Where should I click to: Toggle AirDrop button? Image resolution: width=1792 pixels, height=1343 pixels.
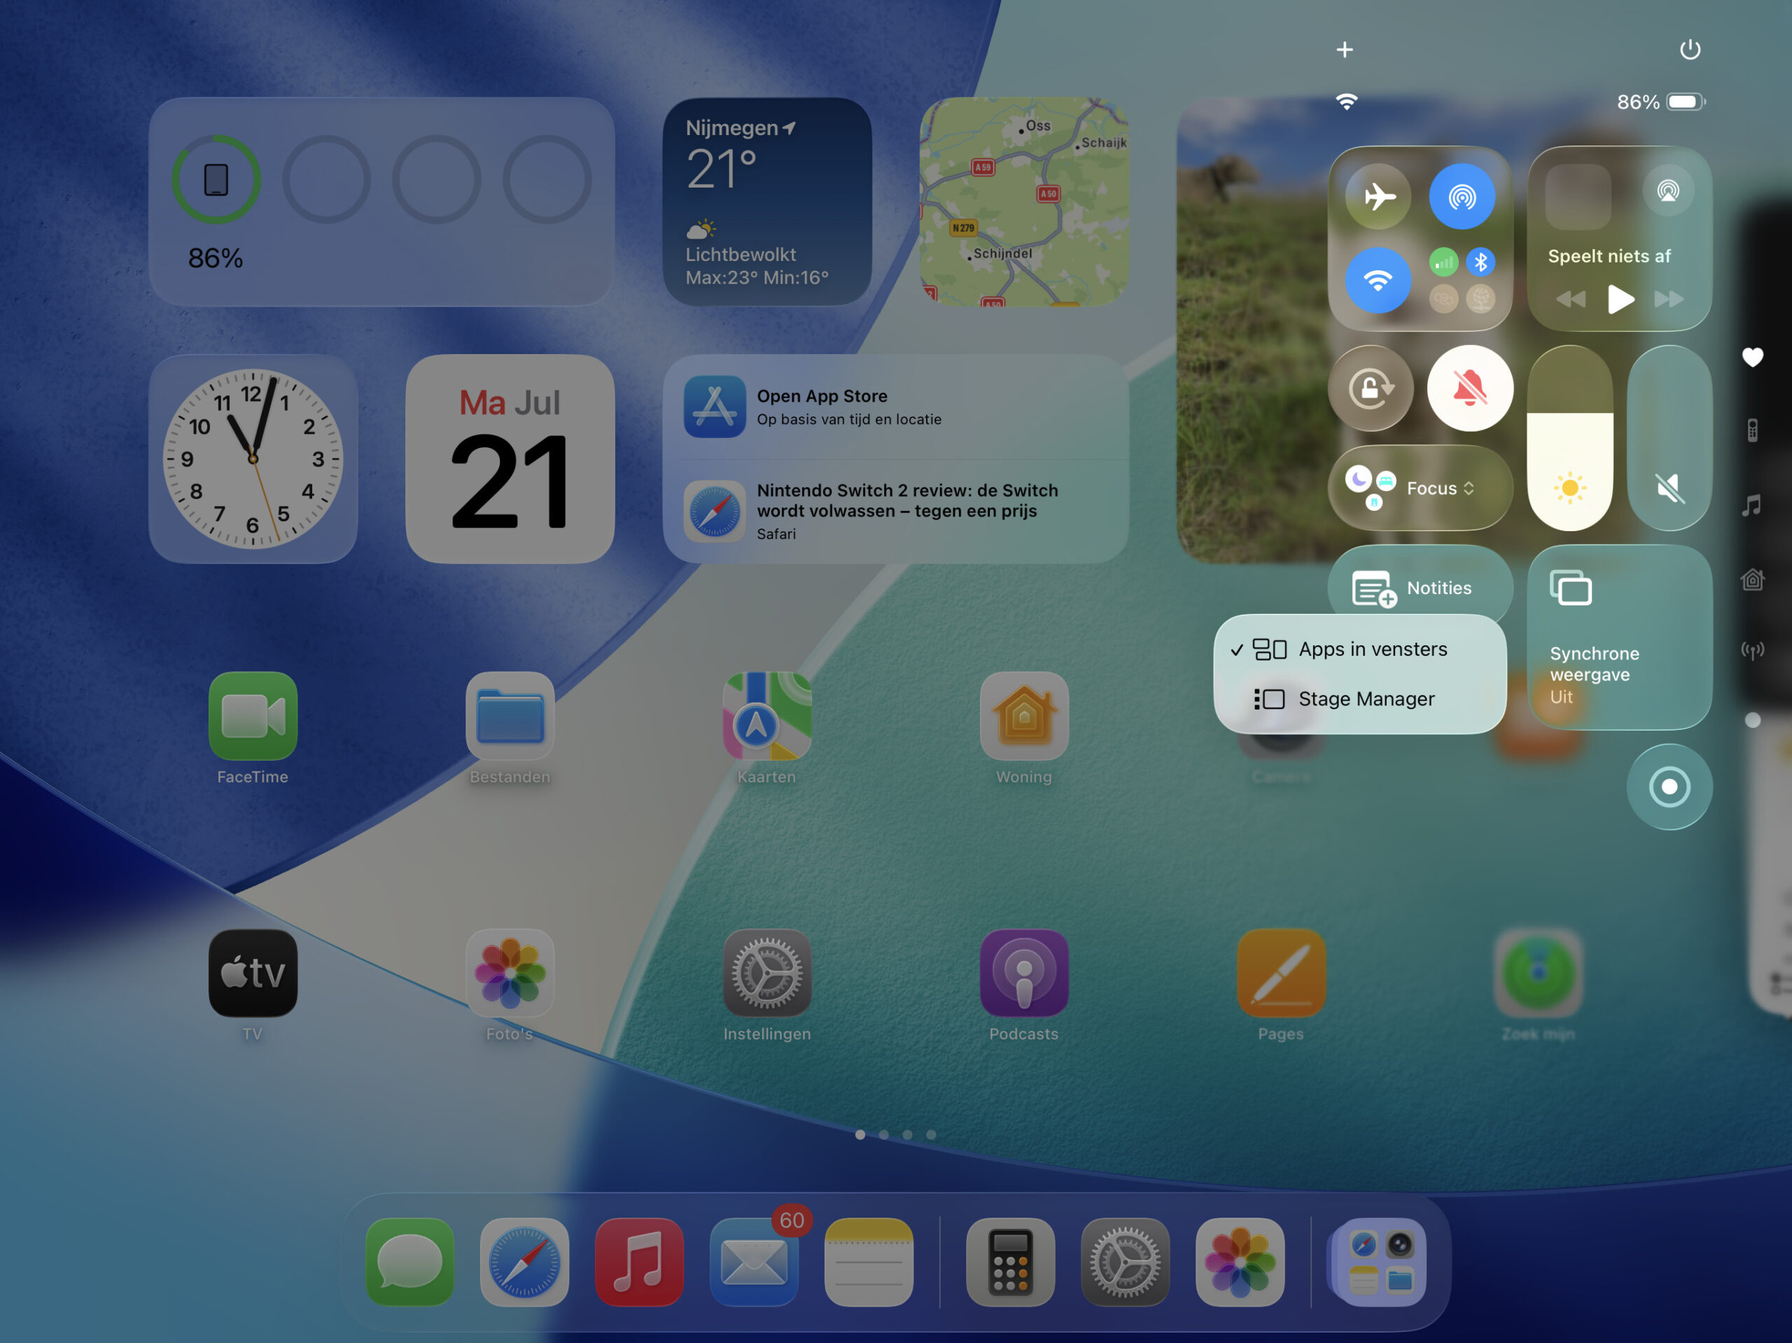1462,196
